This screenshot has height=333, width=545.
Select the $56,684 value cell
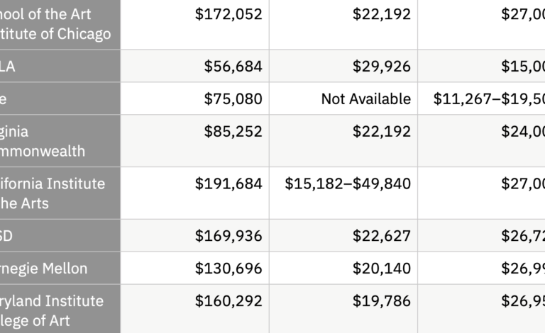(x=194, y=66)
